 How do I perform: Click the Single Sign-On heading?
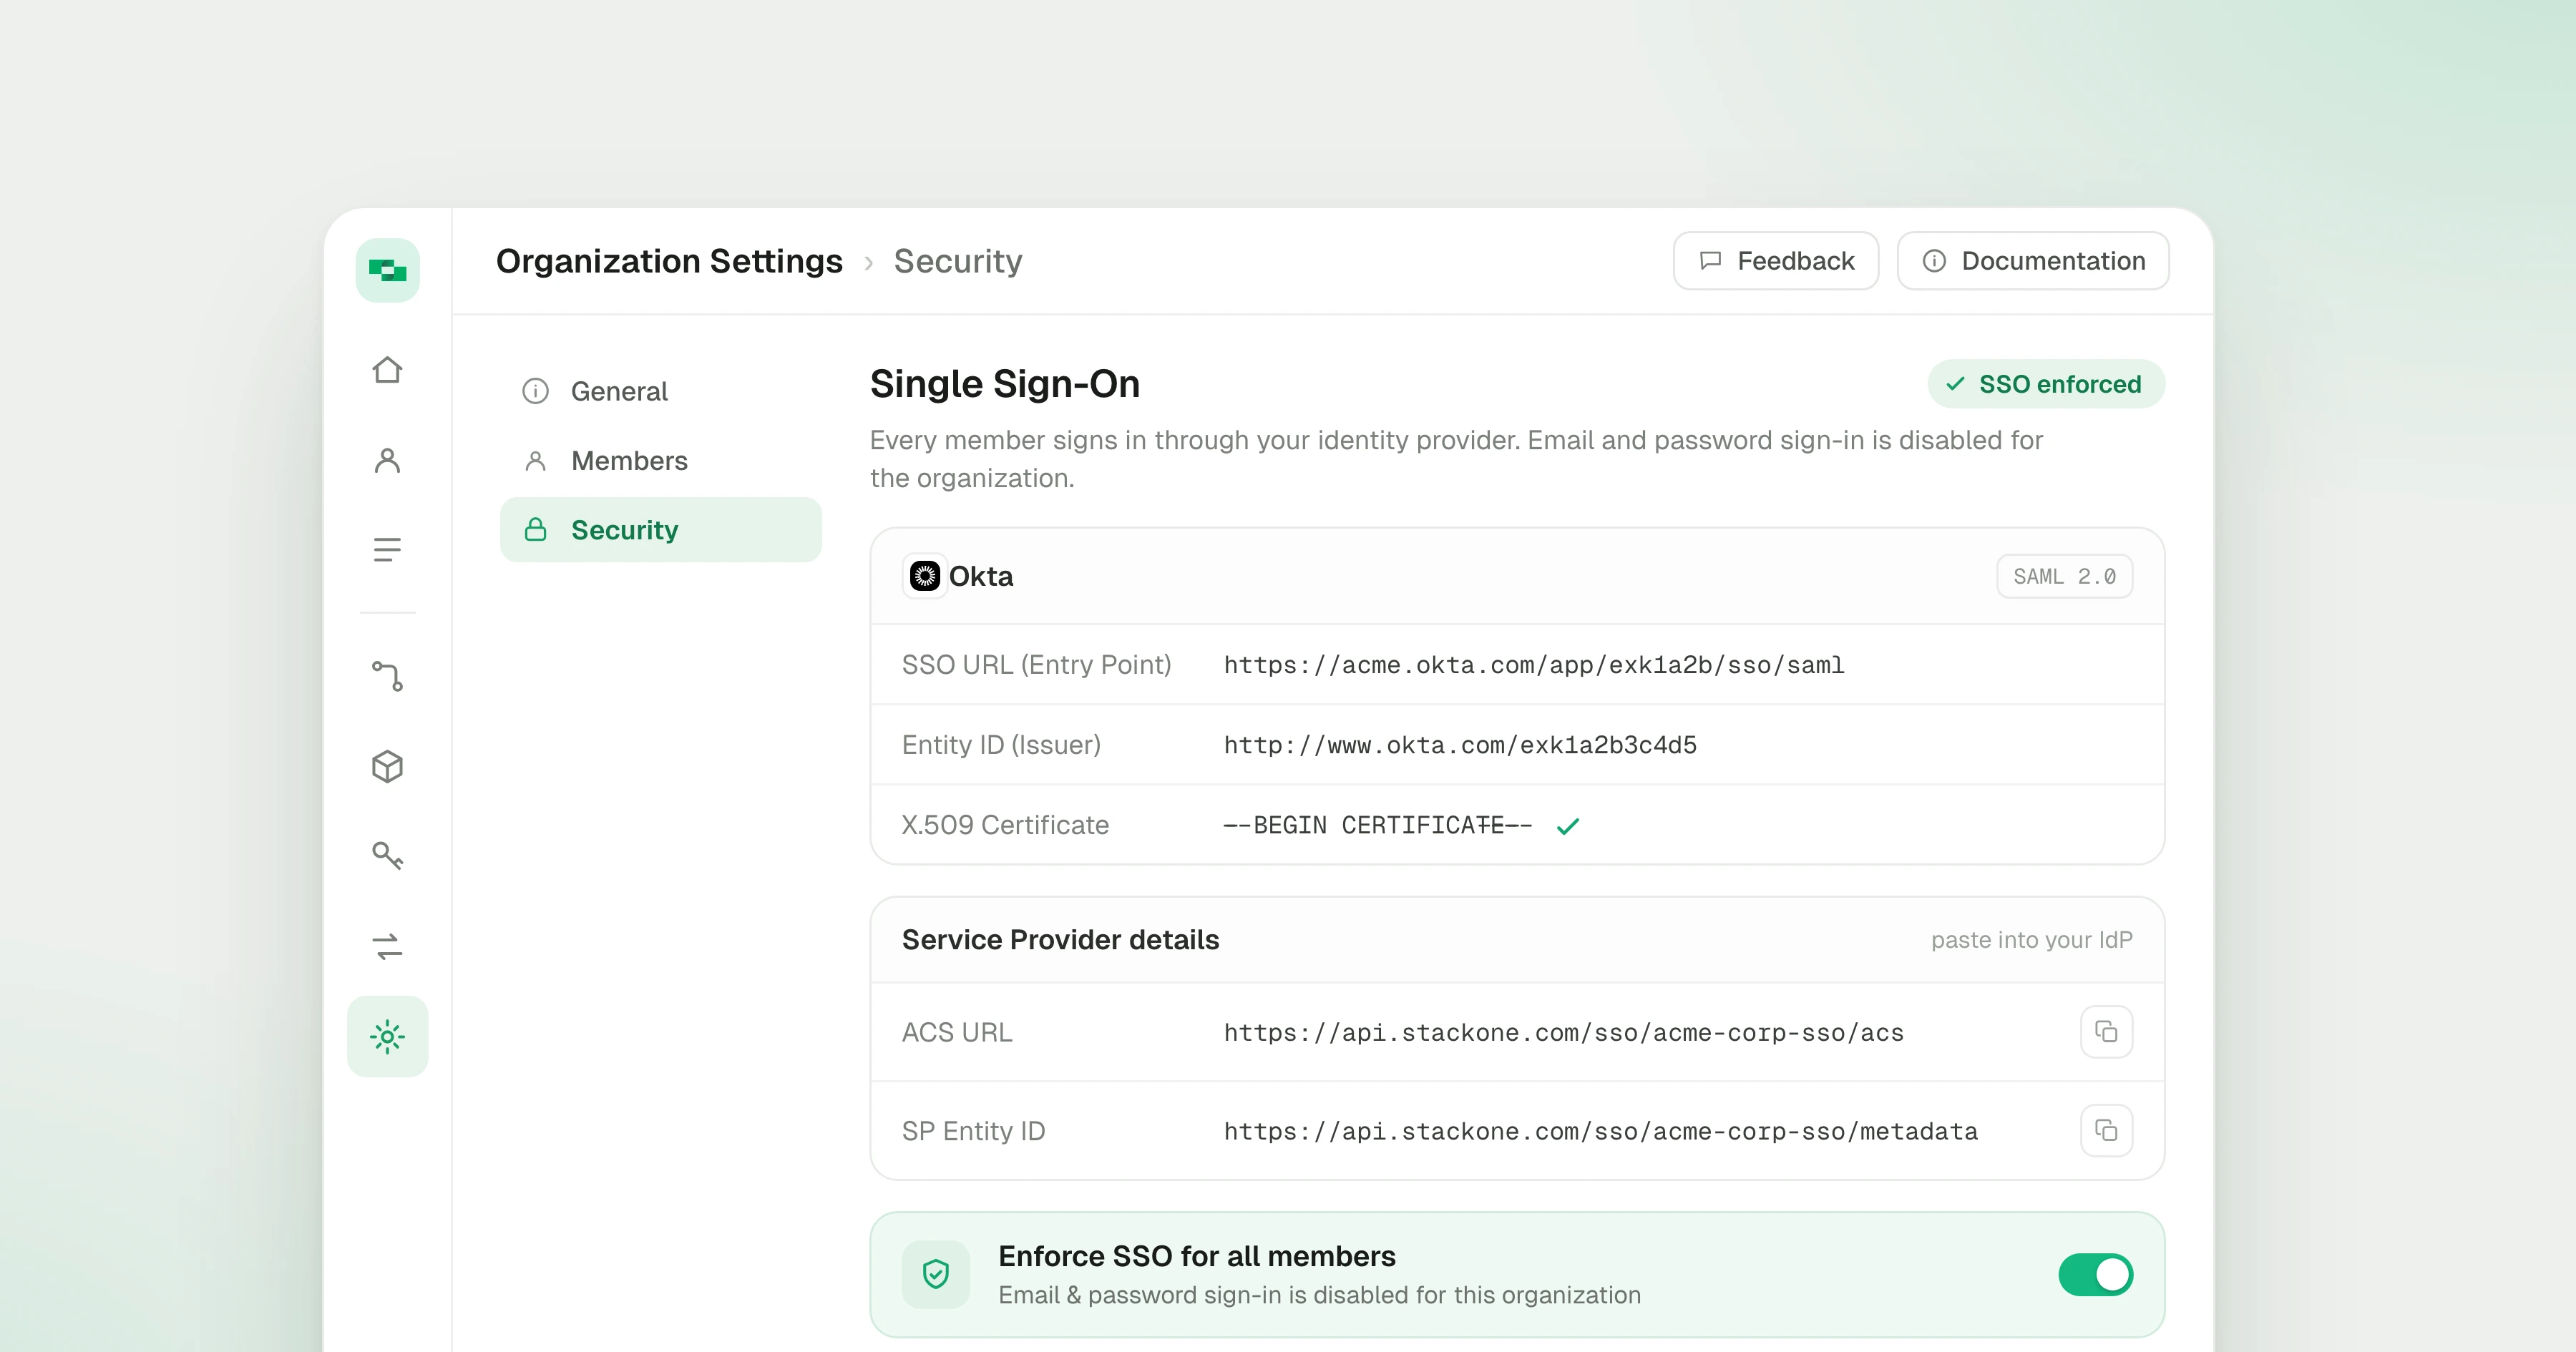[1005, 384]
